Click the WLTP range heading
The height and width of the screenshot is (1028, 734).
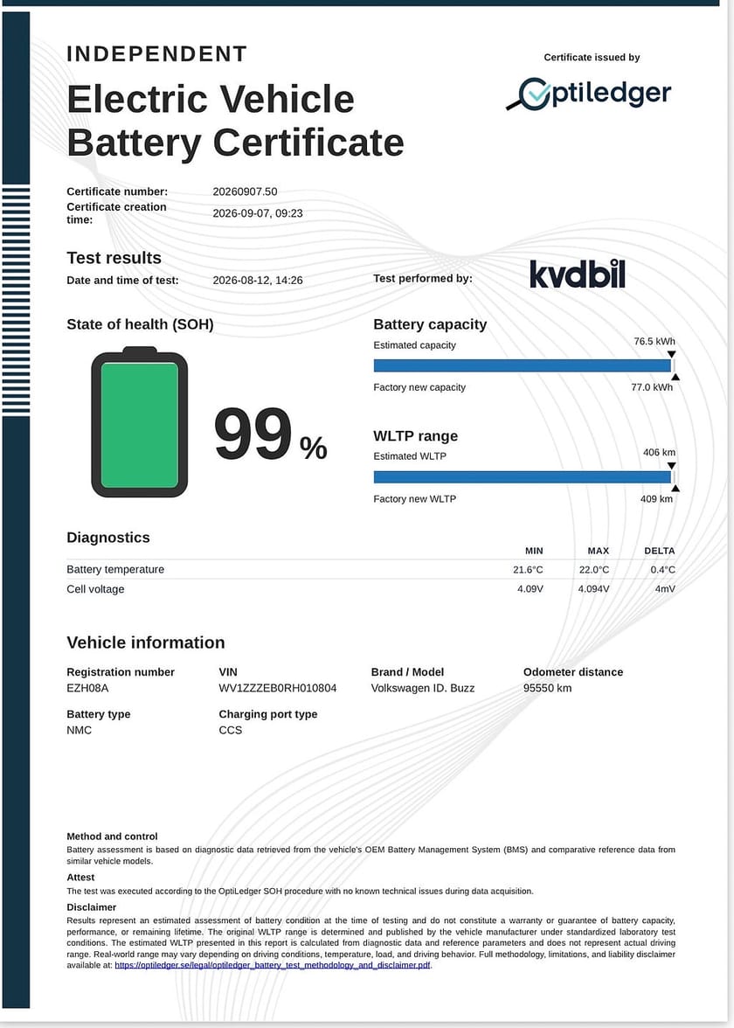pyautogui.click(x=416, y=436)
